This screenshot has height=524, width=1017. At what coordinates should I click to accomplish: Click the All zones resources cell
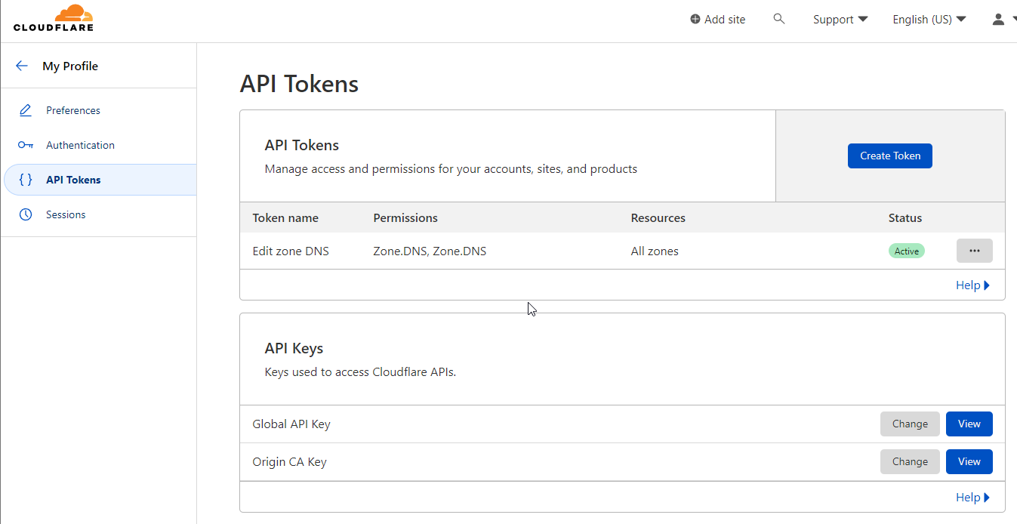coord(655,251)
